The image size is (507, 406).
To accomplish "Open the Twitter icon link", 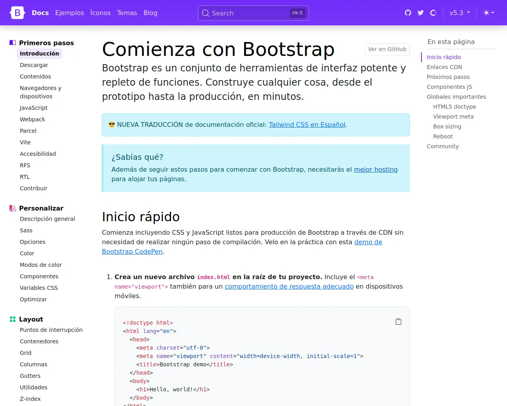I will tap(421, 13).
